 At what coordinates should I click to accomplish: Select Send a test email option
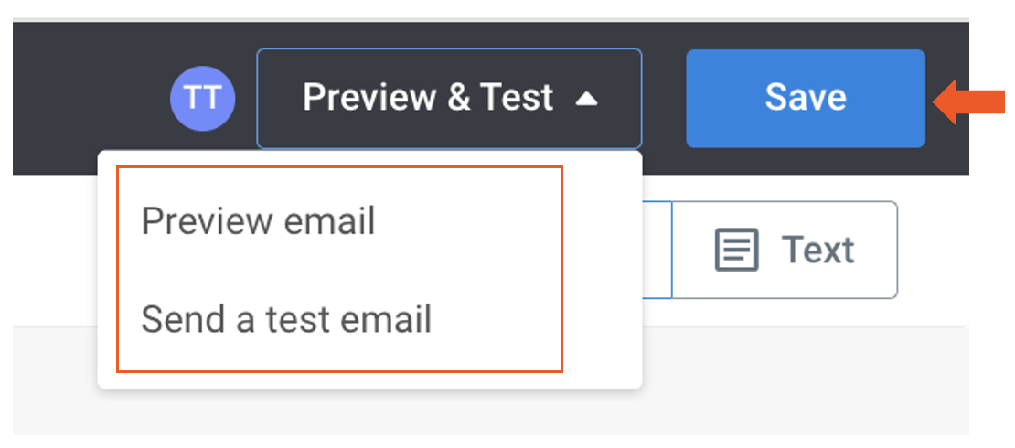coord(286,320)
